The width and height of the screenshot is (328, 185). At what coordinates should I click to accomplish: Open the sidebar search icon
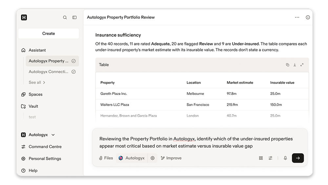tap(65, 18)
